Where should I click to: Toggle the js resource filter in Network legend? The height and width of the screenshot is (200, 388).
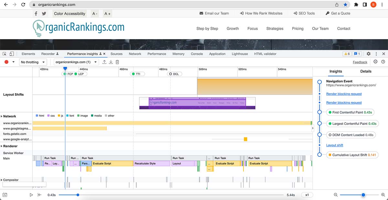click(x=60, y=115)
